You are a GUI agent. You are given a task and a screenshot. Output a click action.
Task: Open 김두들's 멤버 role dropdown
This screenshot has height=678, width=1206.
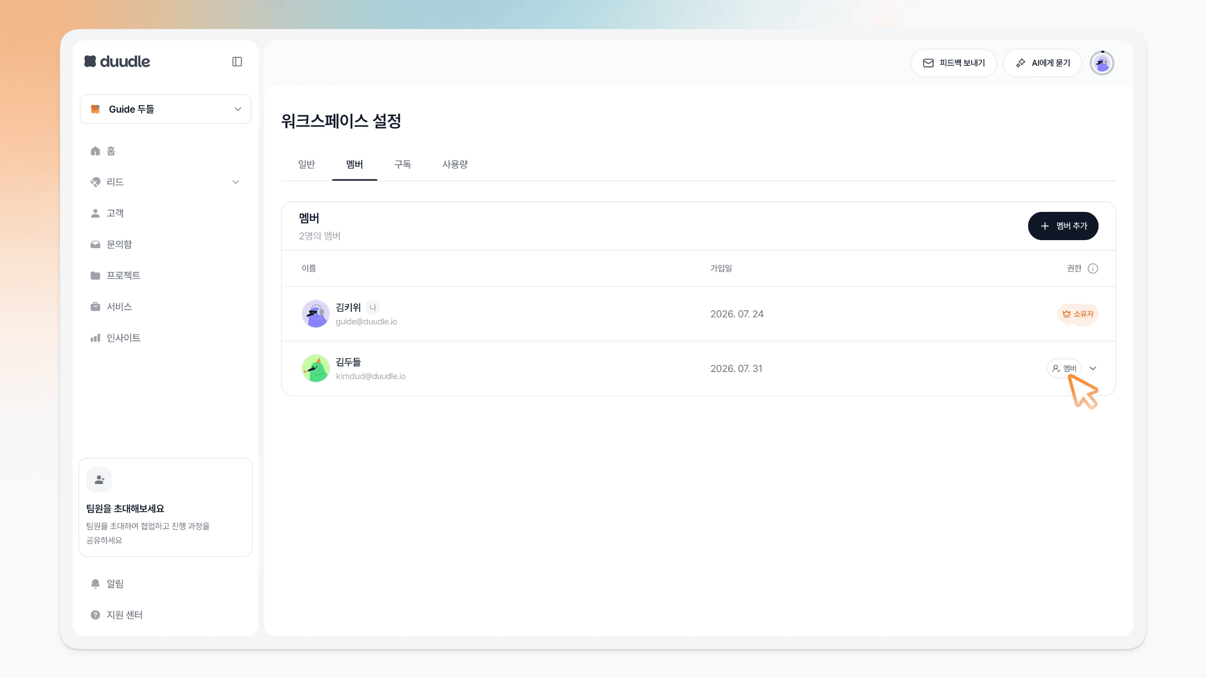tap(1064, 368)
